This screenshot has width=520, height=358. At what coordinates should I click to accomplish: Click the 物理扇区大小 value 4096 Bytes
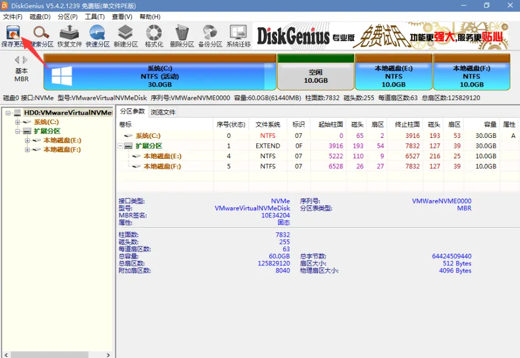coord(455,270)
